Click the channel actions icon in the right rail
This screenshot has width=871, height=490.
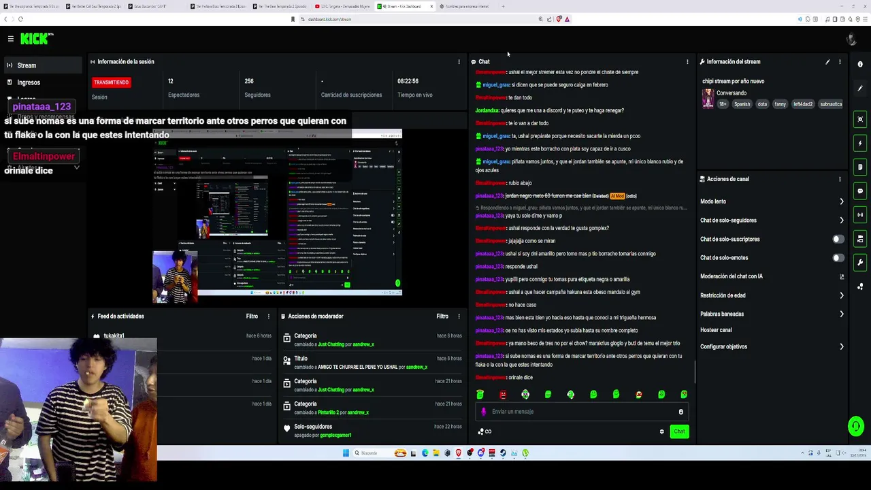[860, 238]
